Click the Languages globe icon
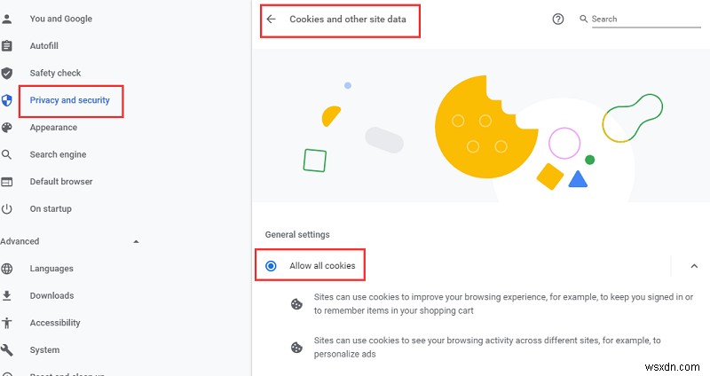Viewport: 710px width, 376px height. click(x=7, y=269)
